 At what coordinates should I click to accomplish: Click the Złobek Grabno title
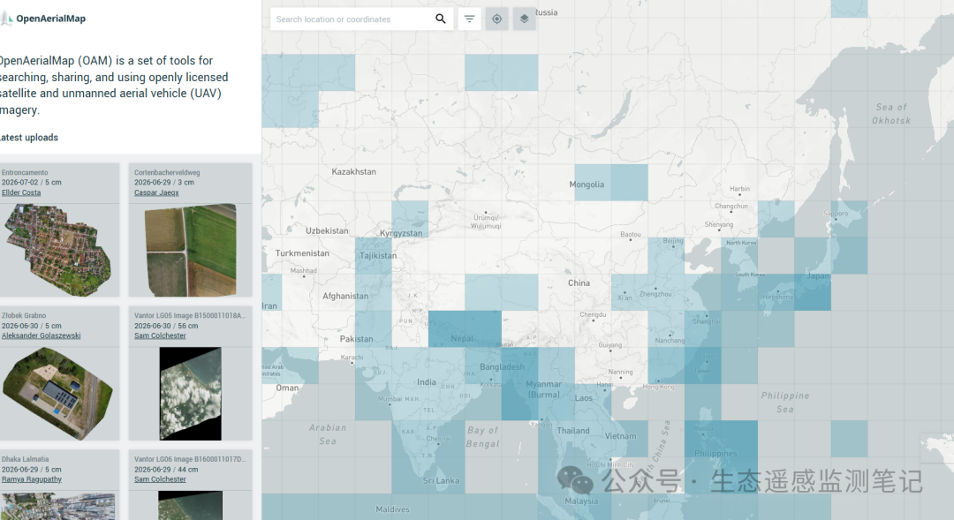pos(24,316)
